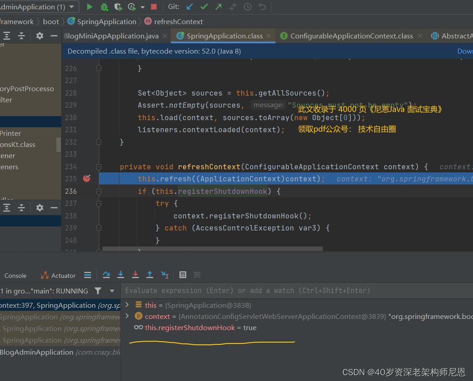
Task: Click the green Run button
Action: (89, 7)
